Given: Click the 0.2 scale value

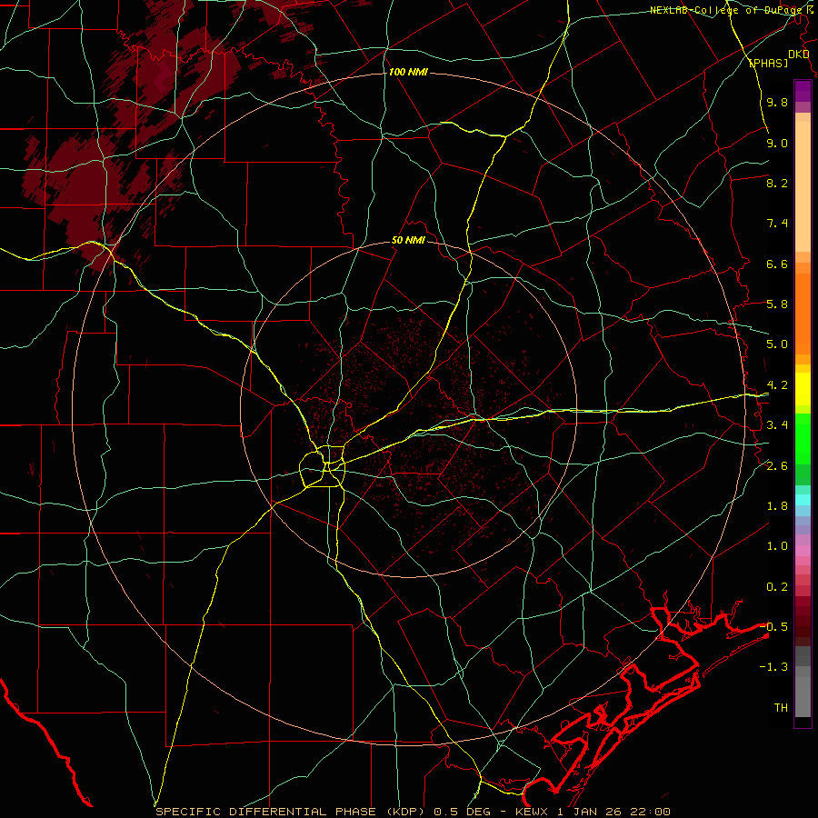Looking at the screenshot, I should pyautogui.click(x=777, y=587).
